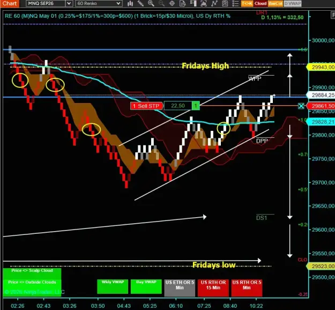Click the T<>K toolbar button
This screenshot has width=335, height=310.
click(247, 3)
